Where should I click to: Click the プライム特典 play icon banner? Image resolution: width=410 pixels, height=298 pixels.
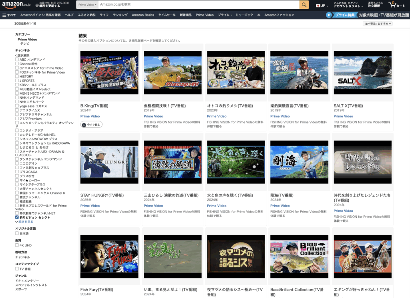[329, 15]
